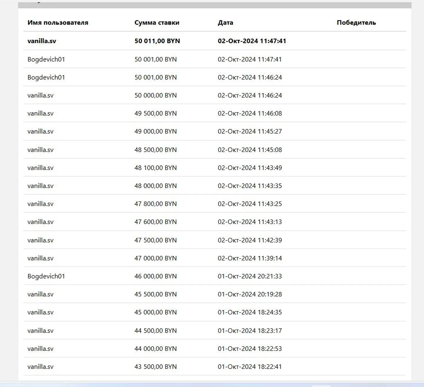
Task: Click the 43 500,00 BYN bid amount
Action: coord(156,366)
